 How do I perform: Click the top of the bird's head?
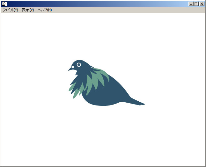point(80,61)
